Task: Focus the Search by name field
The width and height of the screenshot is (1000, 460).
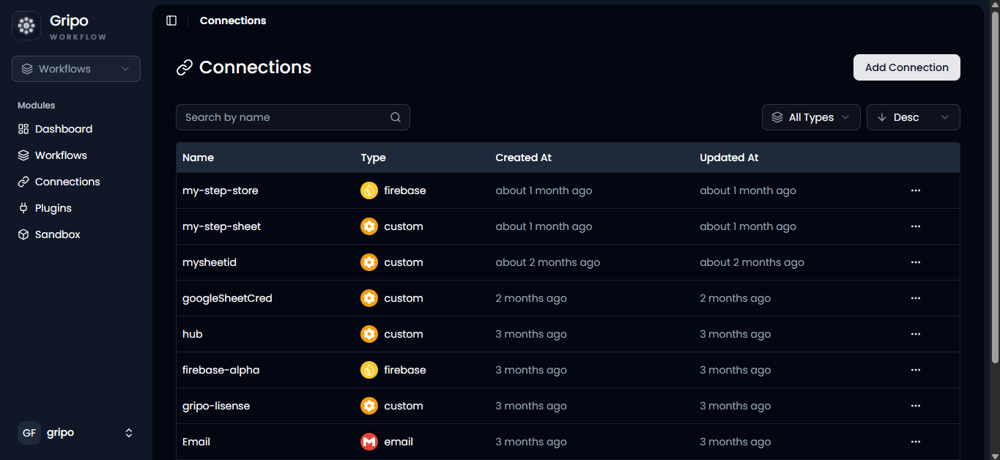Action: point(293,117)
